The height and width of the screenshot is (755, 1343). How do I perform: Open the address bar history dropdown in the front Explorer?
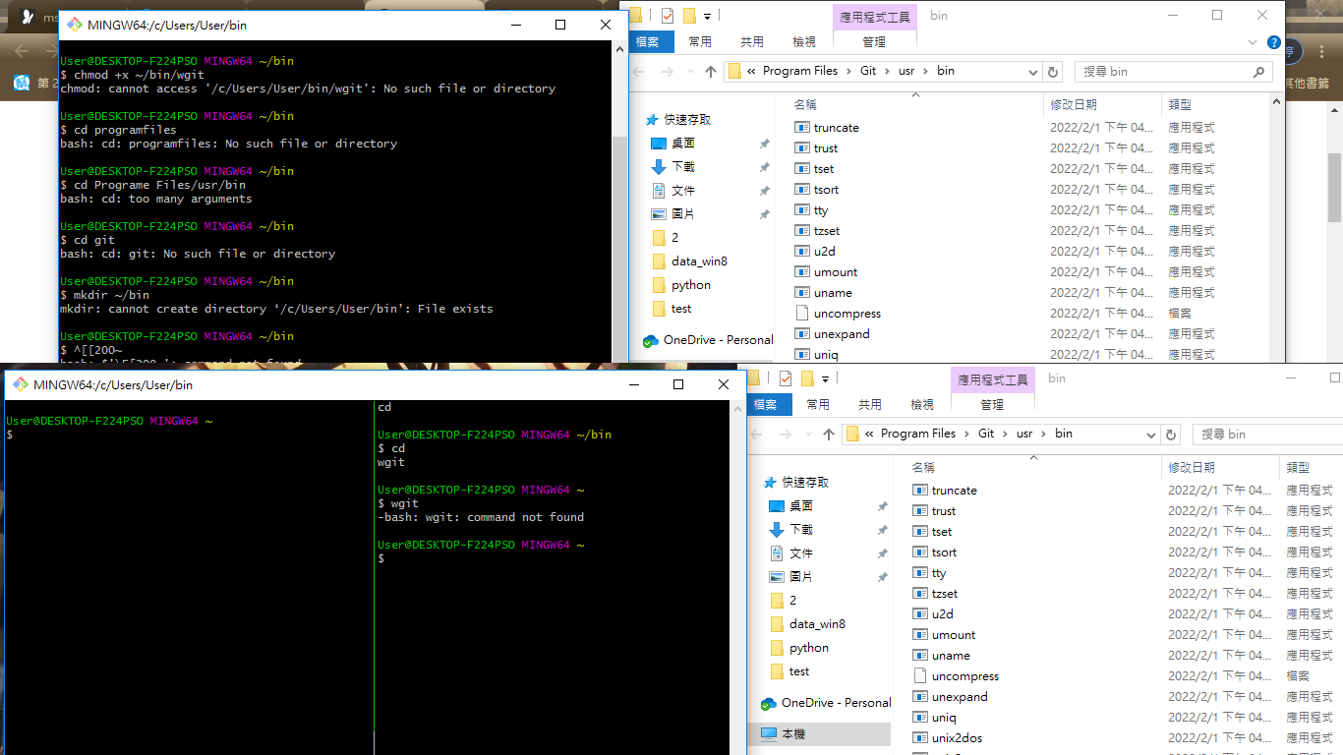[1151, 435]
